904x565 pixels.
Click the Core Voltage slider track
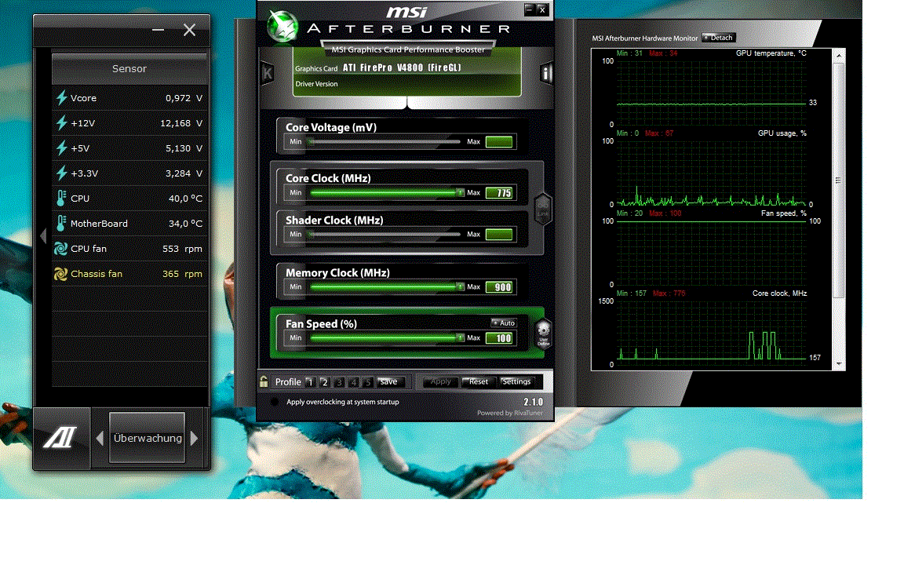[384, 142]
